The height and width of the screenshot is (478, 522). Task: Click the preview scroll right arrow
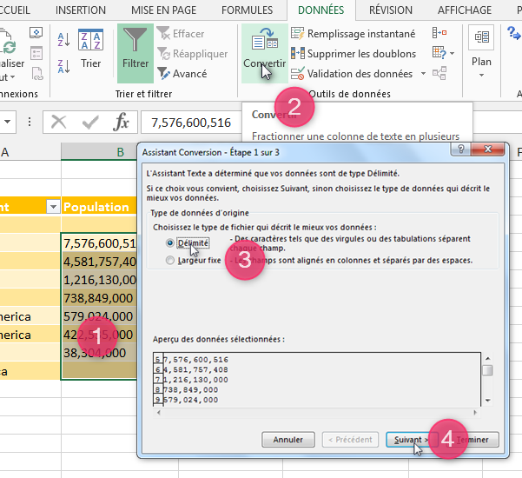click(x=475, y=412)
